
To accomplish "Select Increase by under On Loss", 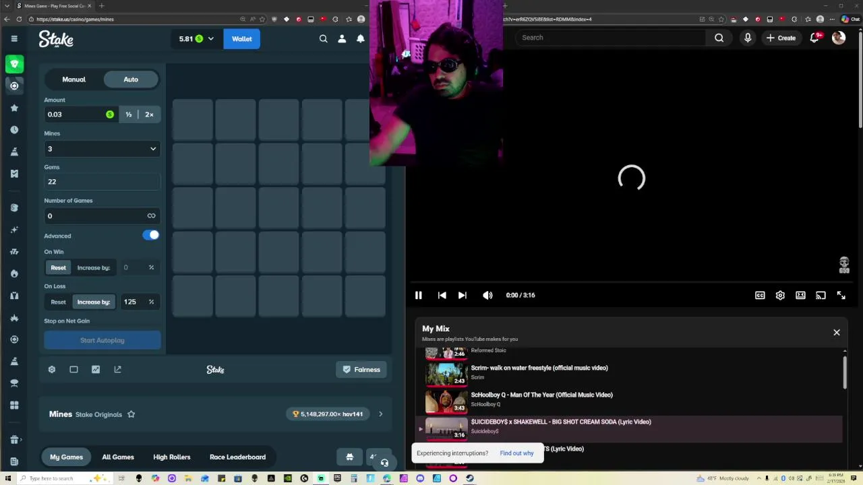I will pyautogui.click(x=93, y=302).
